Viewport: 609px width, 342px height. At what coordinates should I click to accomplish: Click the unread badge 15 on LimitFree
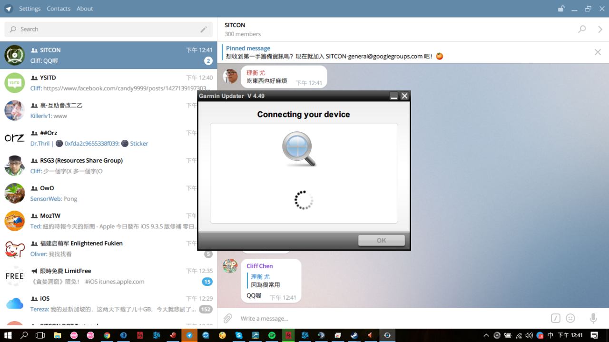coord(207,282)
